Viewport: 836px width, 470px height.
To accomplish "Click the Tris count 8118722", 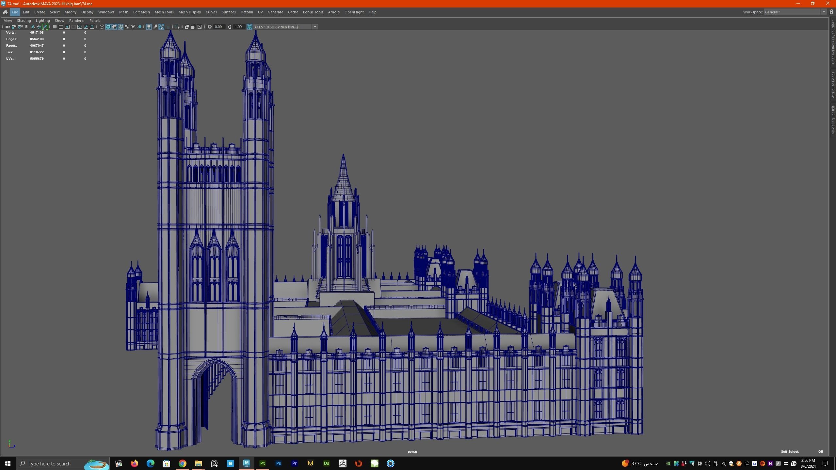I will (37, 52).
